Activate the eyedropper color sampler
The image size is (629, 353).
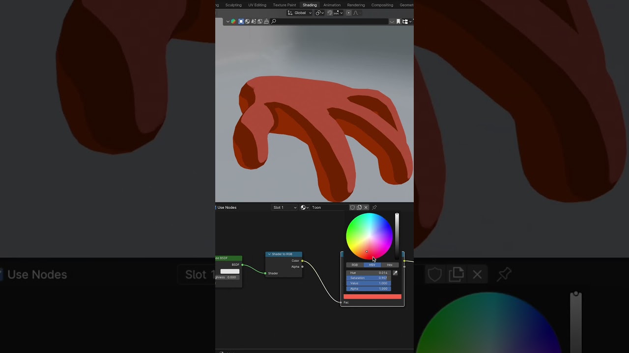coord(395,273)
